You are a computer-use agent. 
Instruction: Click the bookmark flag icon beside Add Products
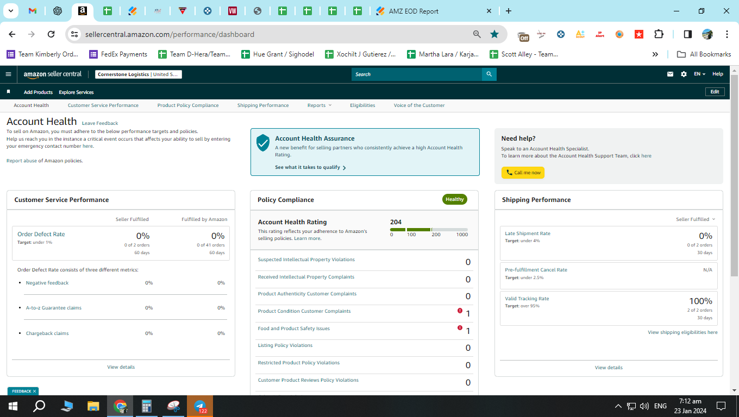click(8, 92)
